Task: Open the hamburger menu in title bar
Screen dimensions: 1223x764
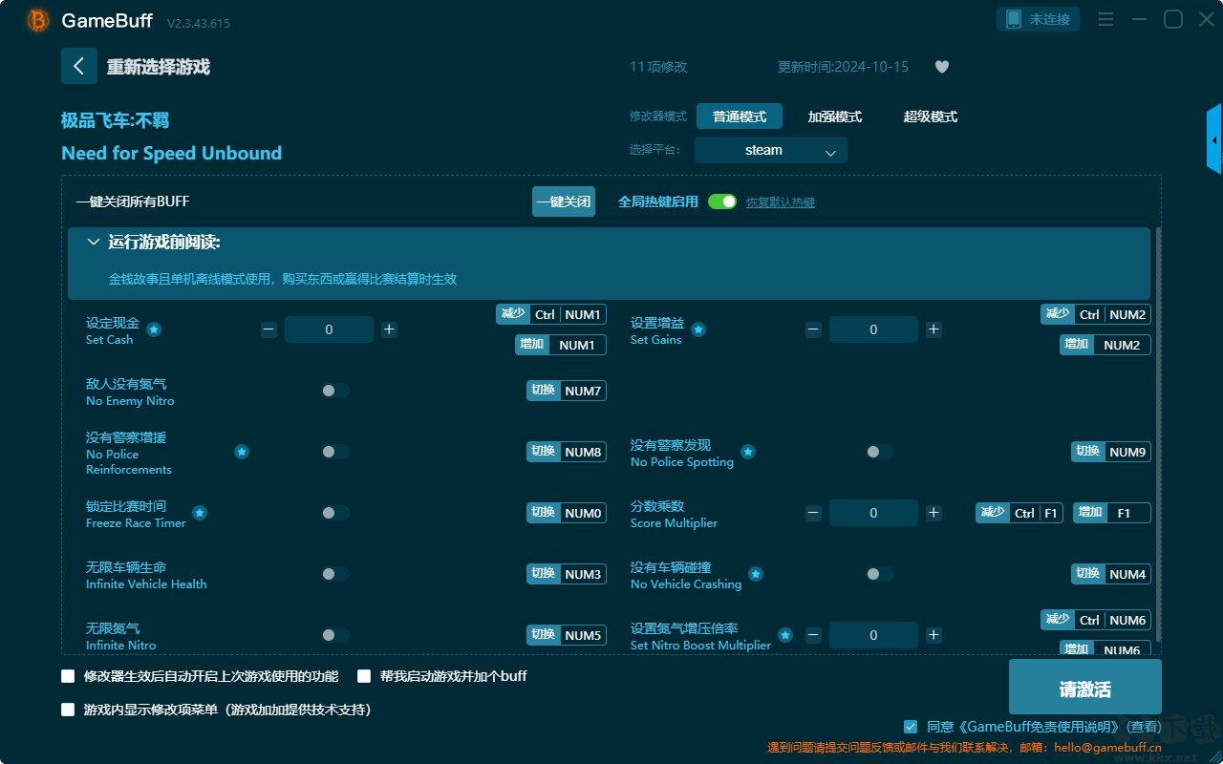Action: (1105, 19)
